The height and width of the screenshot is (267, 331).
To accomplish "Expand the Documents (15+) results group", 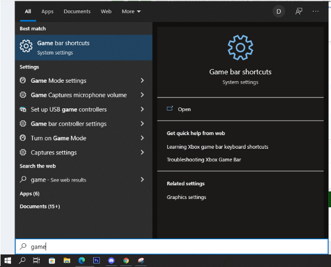I will click(x=40, y=206).
